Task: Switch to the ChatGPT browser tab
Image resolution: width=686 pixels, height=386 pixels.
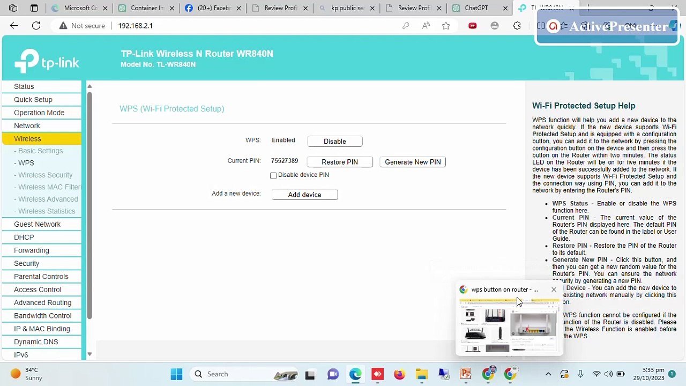Action: point(480,8)
